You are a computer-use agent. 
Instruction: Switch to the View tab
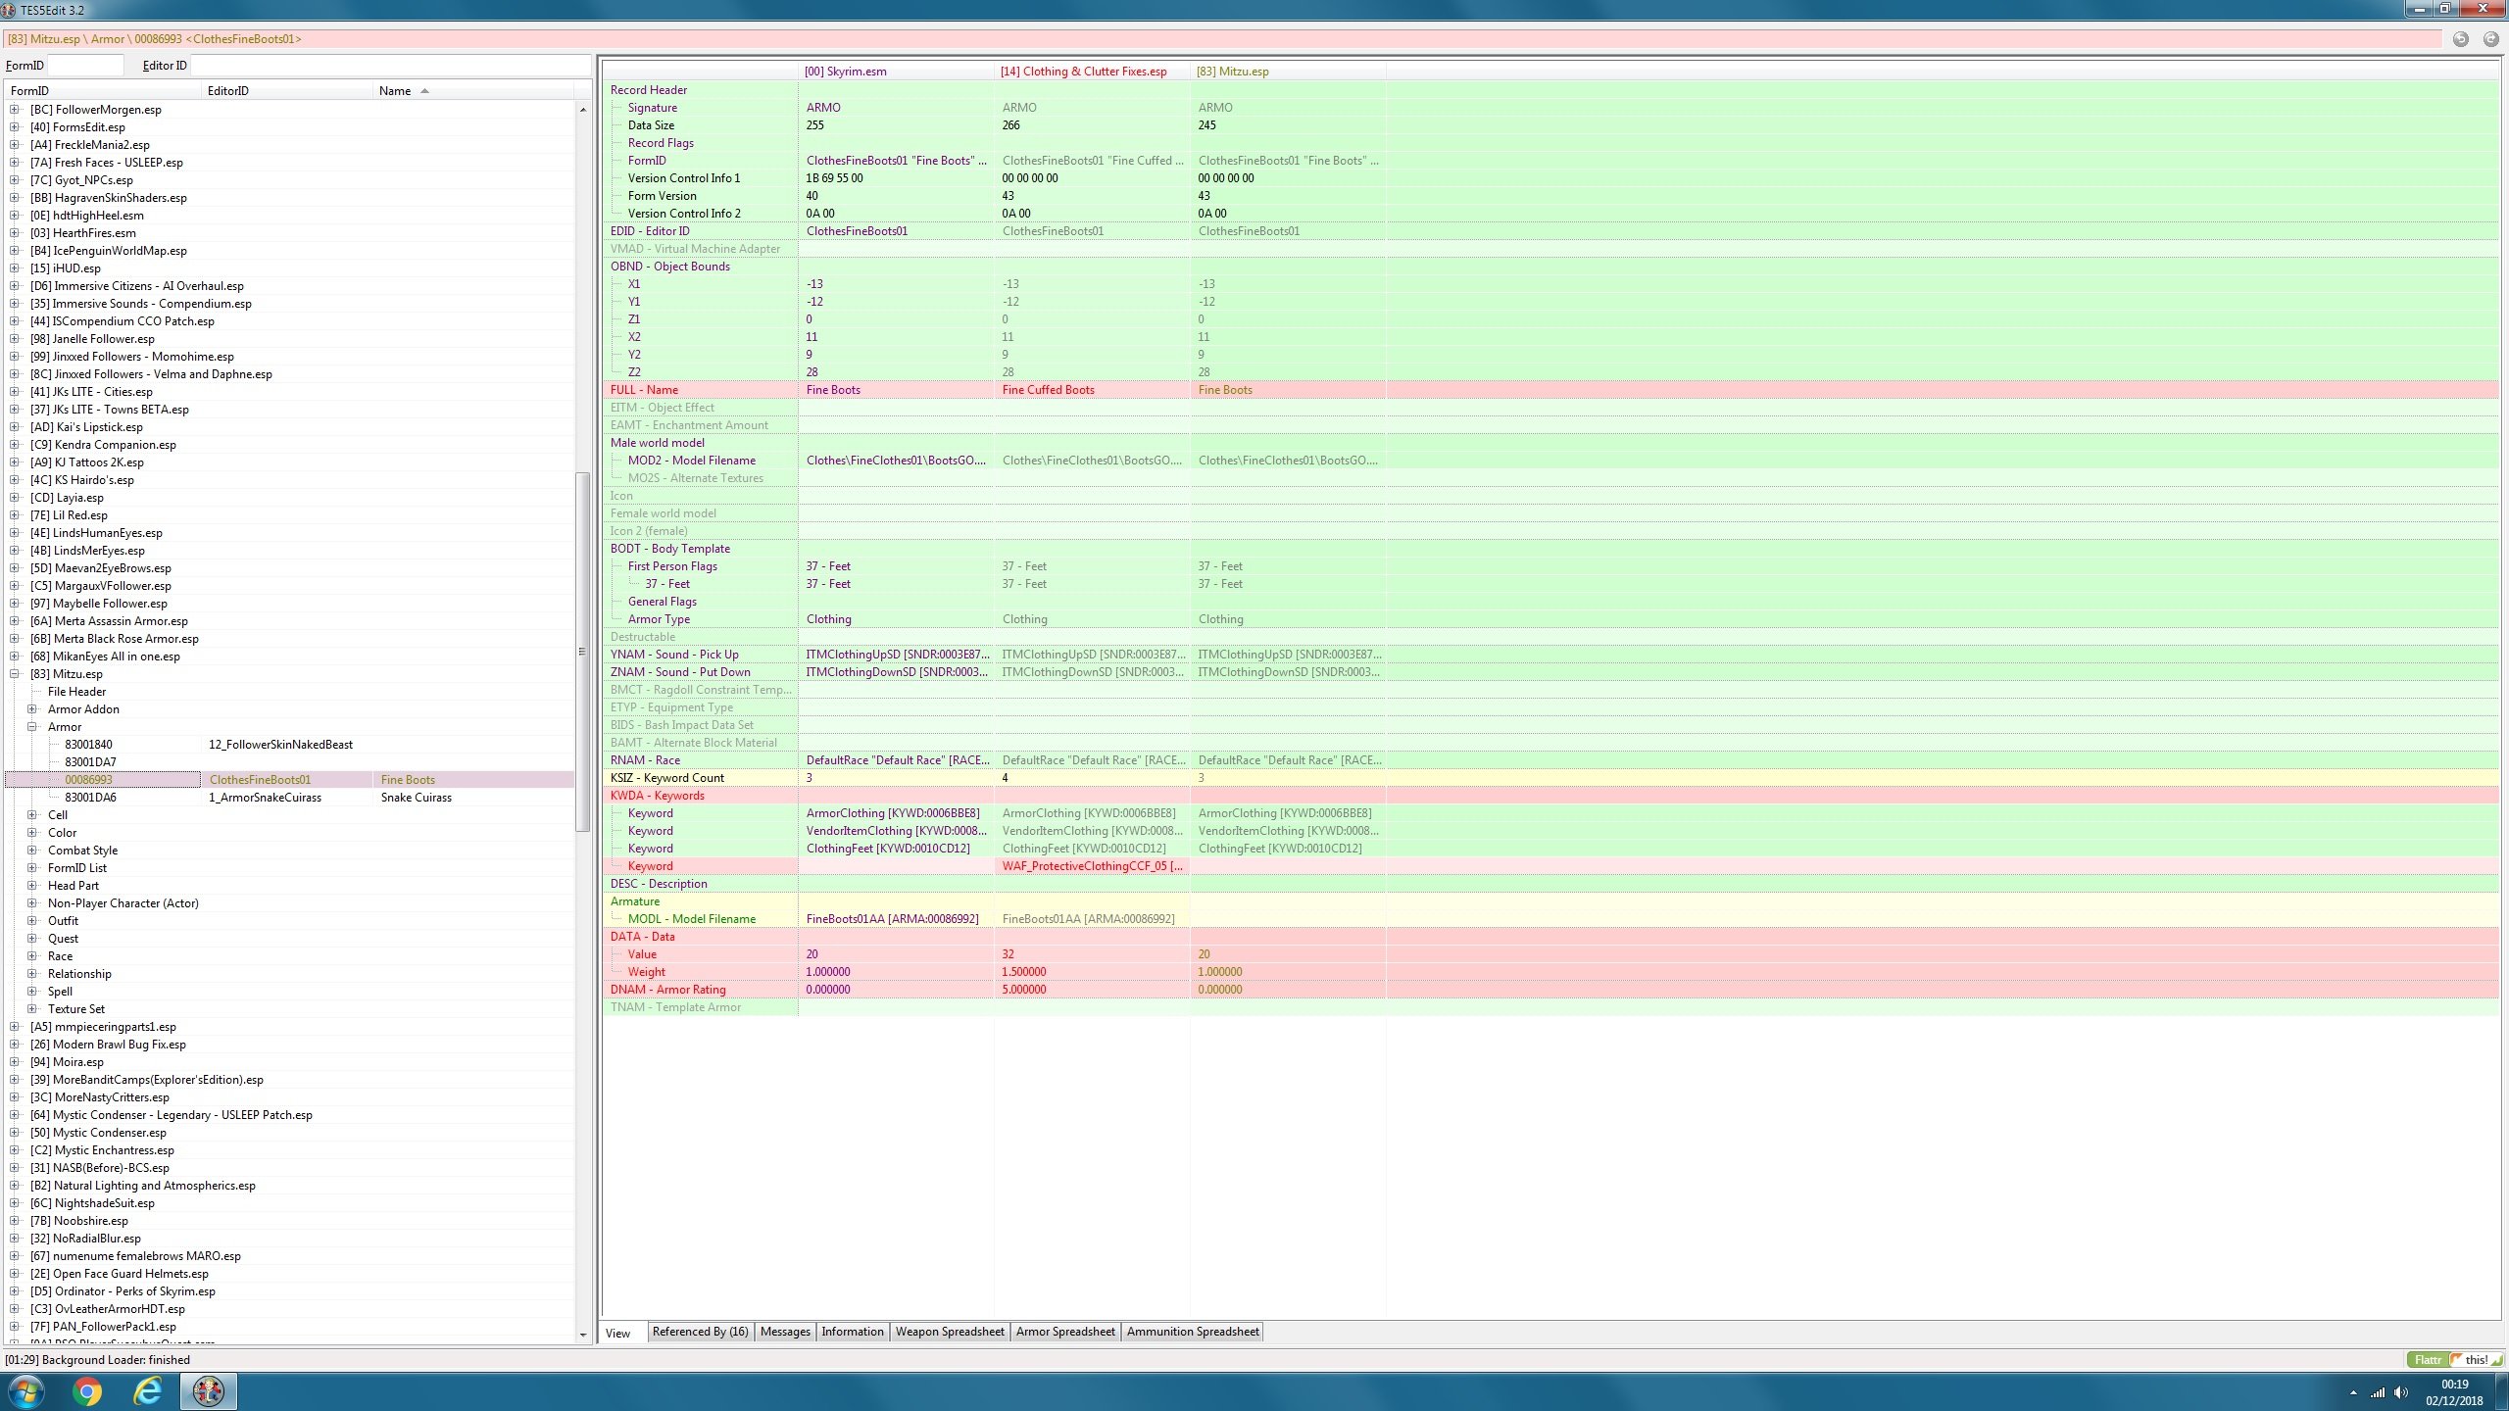[x=618, y=1333]
